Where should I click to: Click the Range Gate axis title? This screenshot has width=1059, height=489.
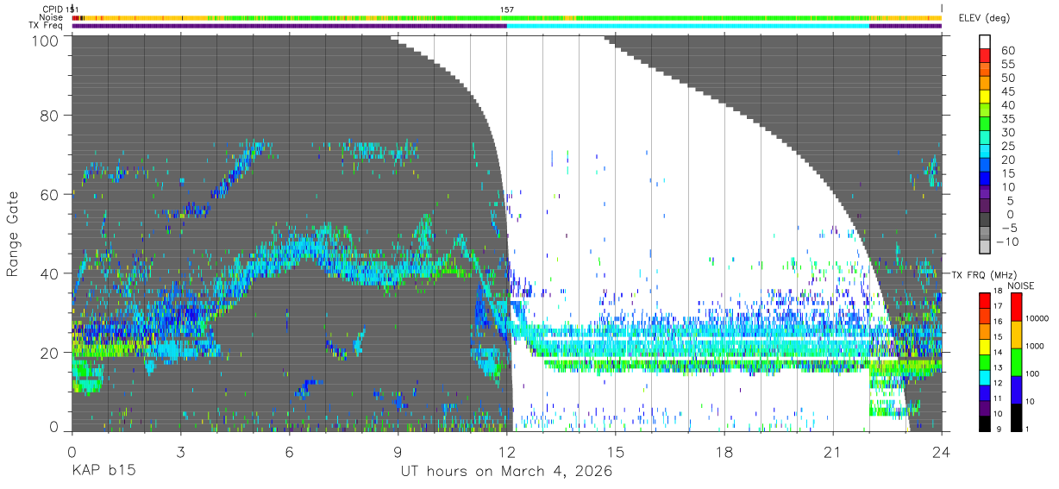tap(14, 236)
